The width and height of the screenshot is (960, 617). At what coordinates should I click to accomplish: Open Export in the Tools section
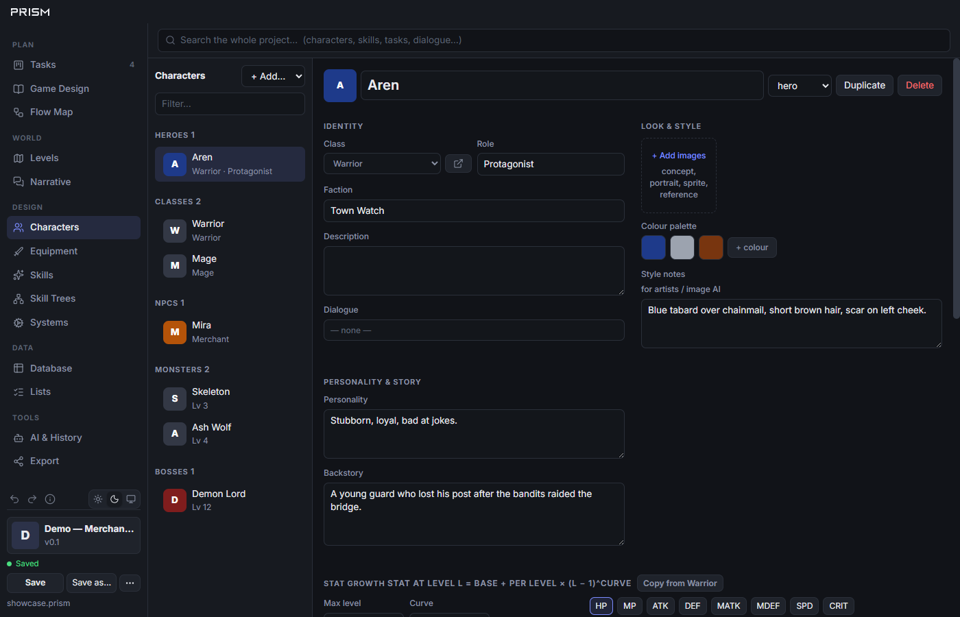(x=73, y=461)
